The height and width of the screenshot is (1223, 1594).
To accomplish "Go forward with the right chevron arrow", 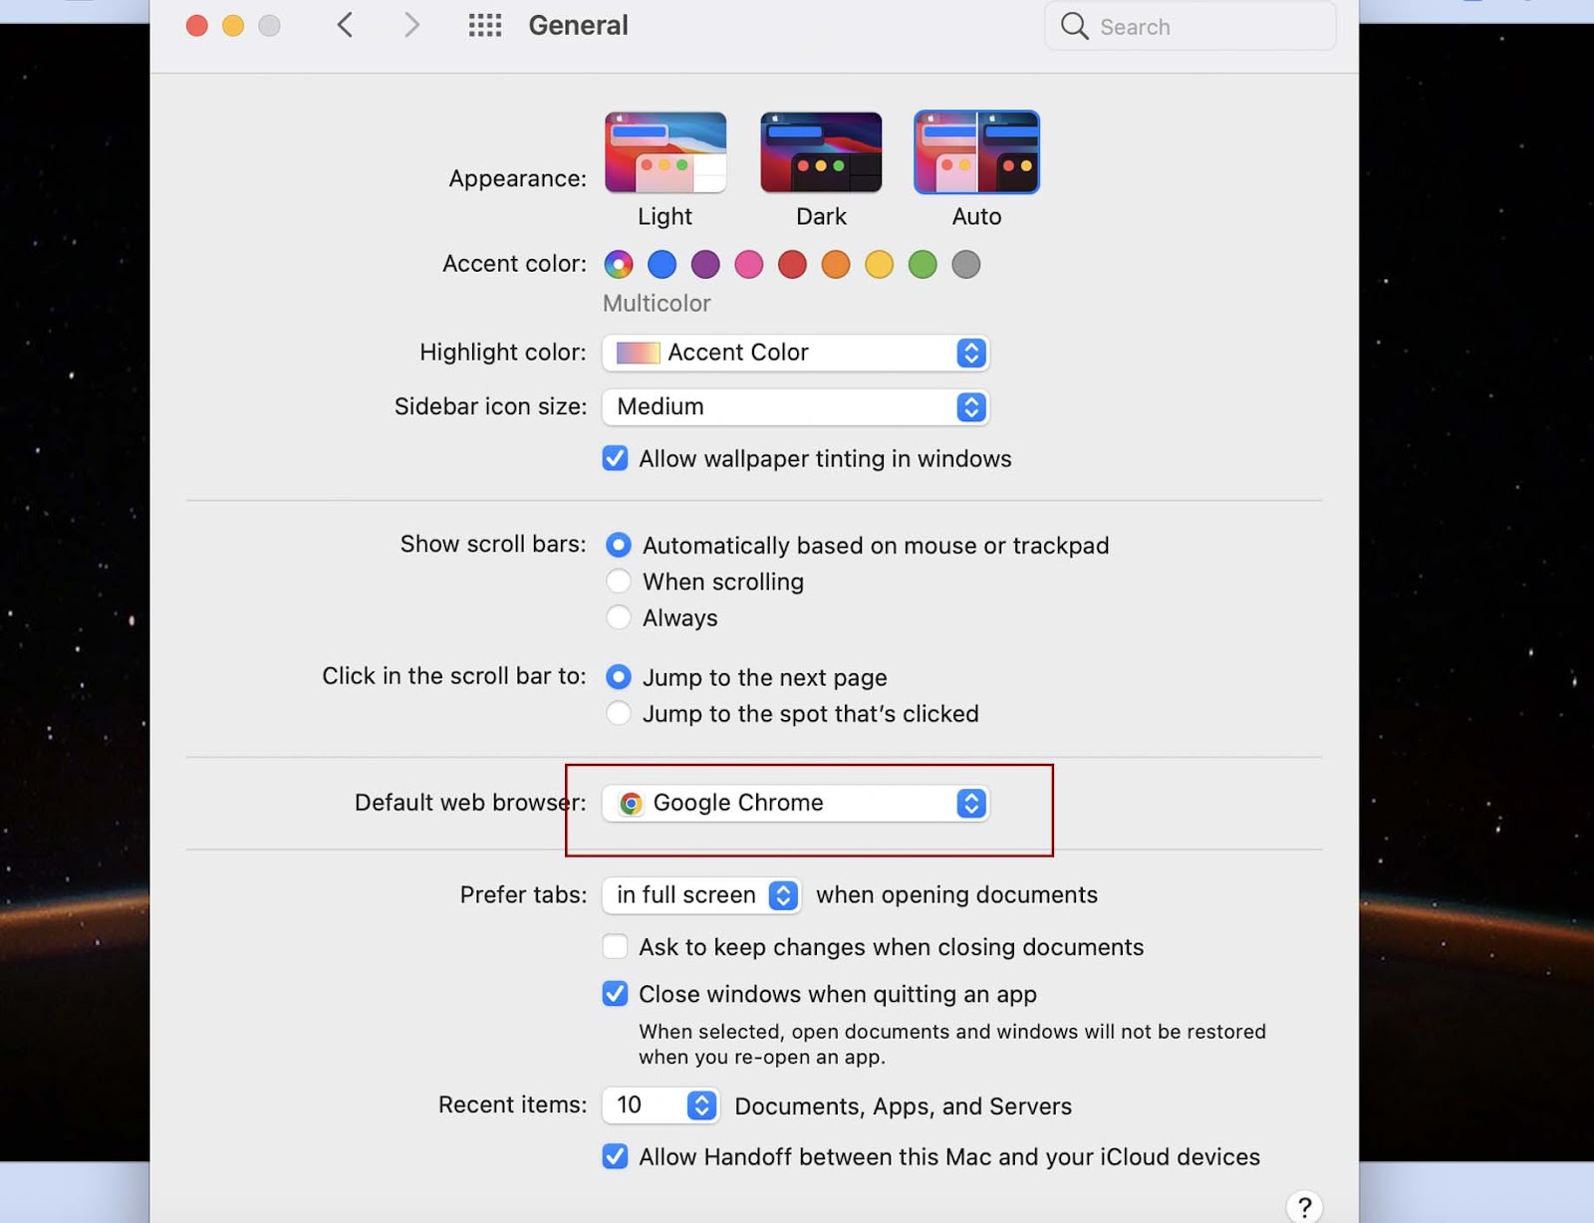I will (x=411, y=25).
